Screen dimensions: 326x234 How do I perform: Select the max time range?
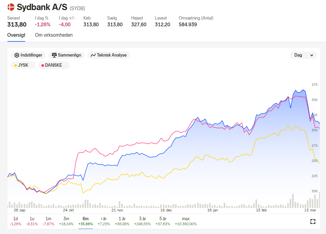point(186,221)
